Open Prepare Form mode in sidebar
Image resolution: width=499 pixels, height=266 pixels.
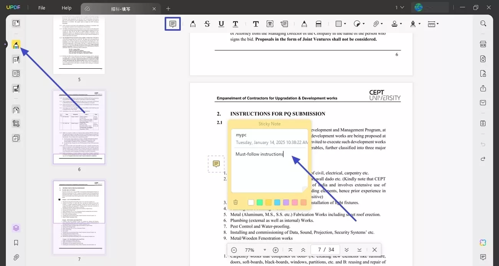click(16, 74)
